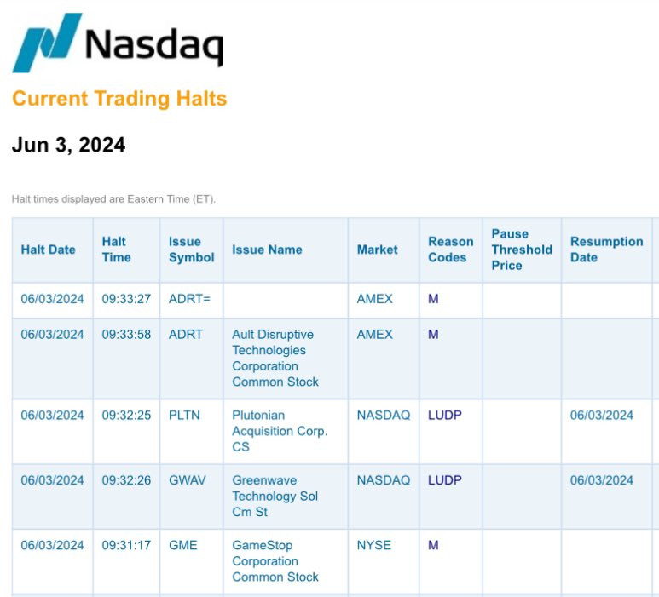Click the Market column header

378,250
